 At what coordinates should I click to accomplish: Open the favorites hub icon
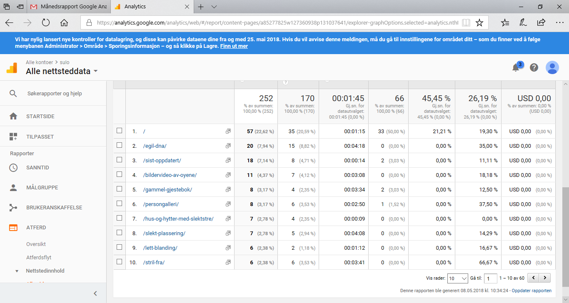505,22
